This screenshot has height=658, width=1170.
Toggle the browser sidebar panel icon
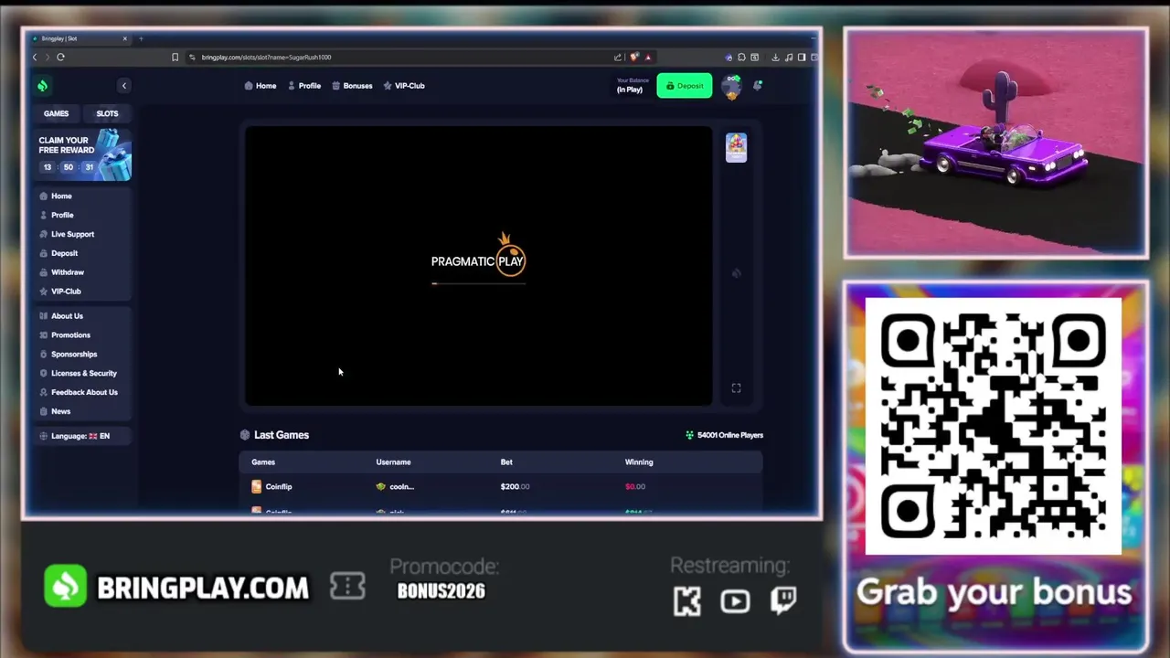coord(802,57)
